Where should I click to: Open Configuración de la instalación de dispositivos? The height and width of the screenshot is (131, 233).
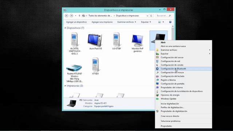tap(182, 91)
